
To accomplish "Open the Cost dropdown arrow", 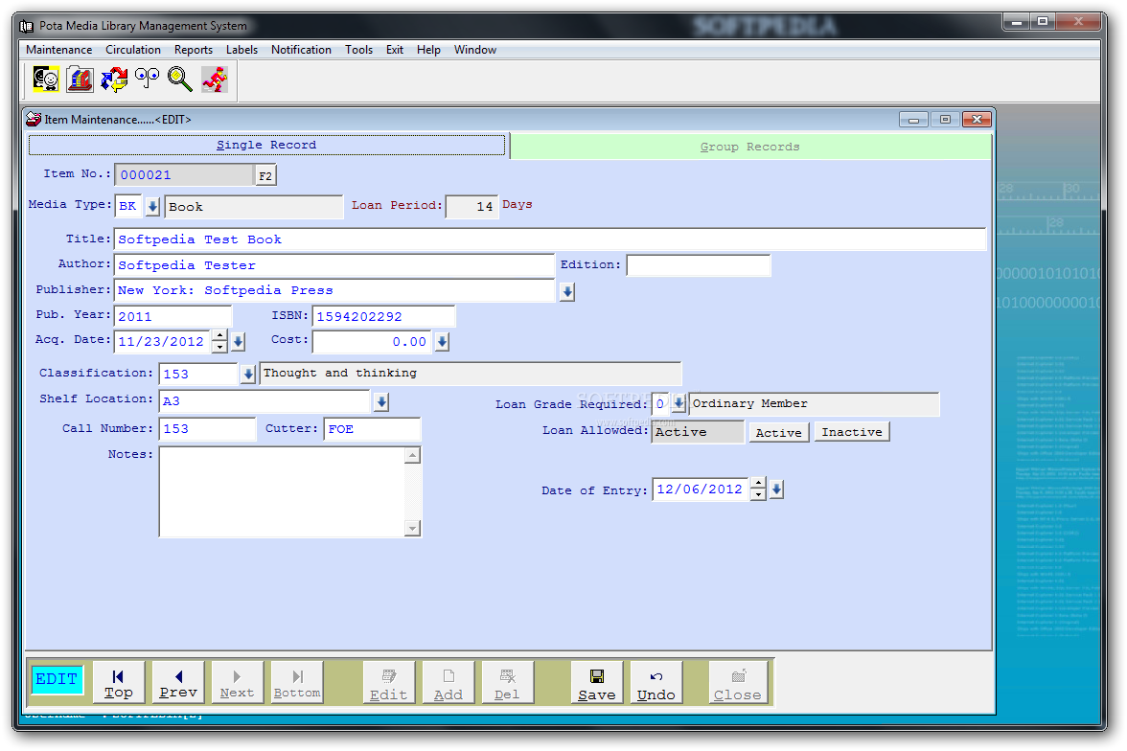I will (442, 342).
